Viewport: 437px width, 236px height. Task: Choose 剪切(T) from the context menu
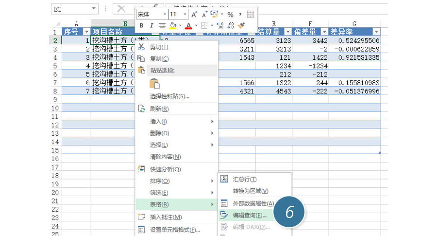pyautogui.click(x=176, y=47)
